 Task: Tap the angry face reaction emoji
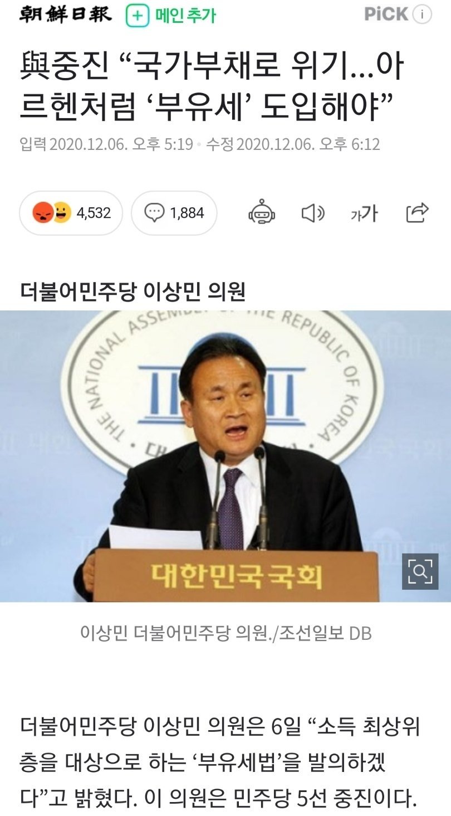point(42,213)
